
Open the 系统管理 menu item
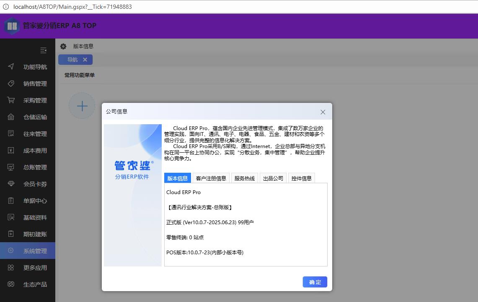[x=28, y=251]
